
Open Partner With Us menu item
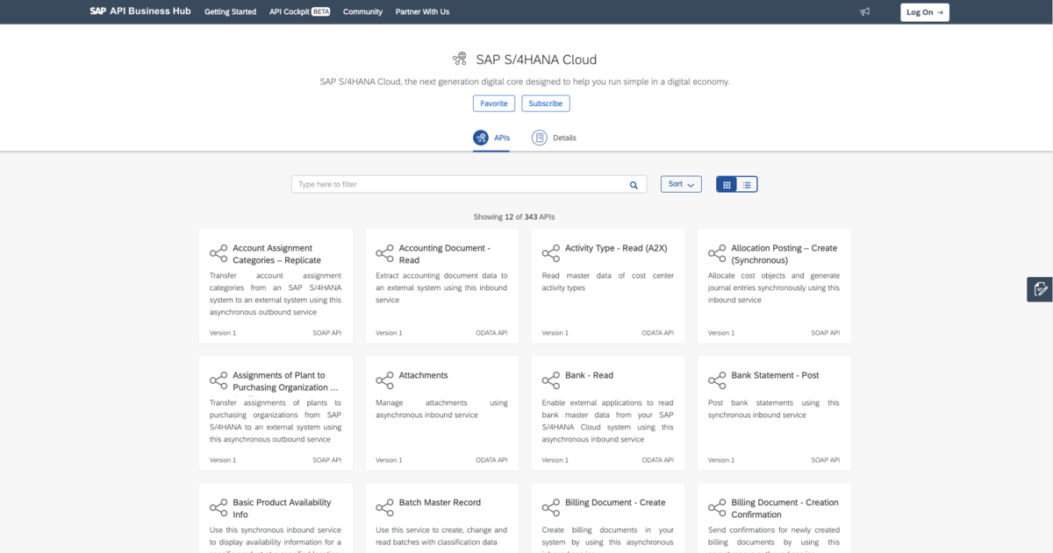click(x=422, y=12)
